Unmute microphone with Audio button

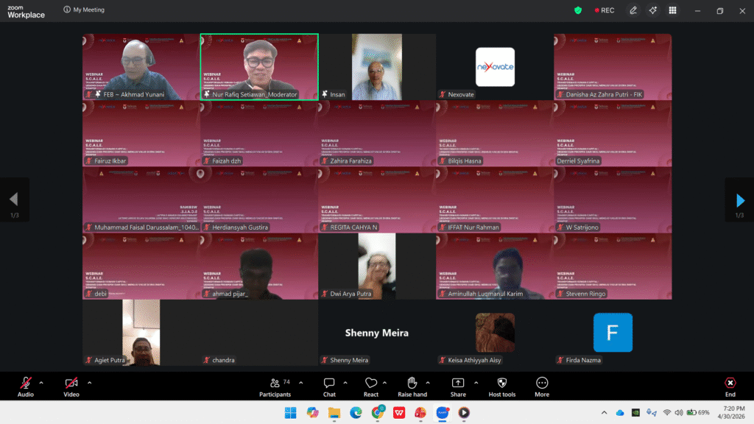[x=26, y=386]
